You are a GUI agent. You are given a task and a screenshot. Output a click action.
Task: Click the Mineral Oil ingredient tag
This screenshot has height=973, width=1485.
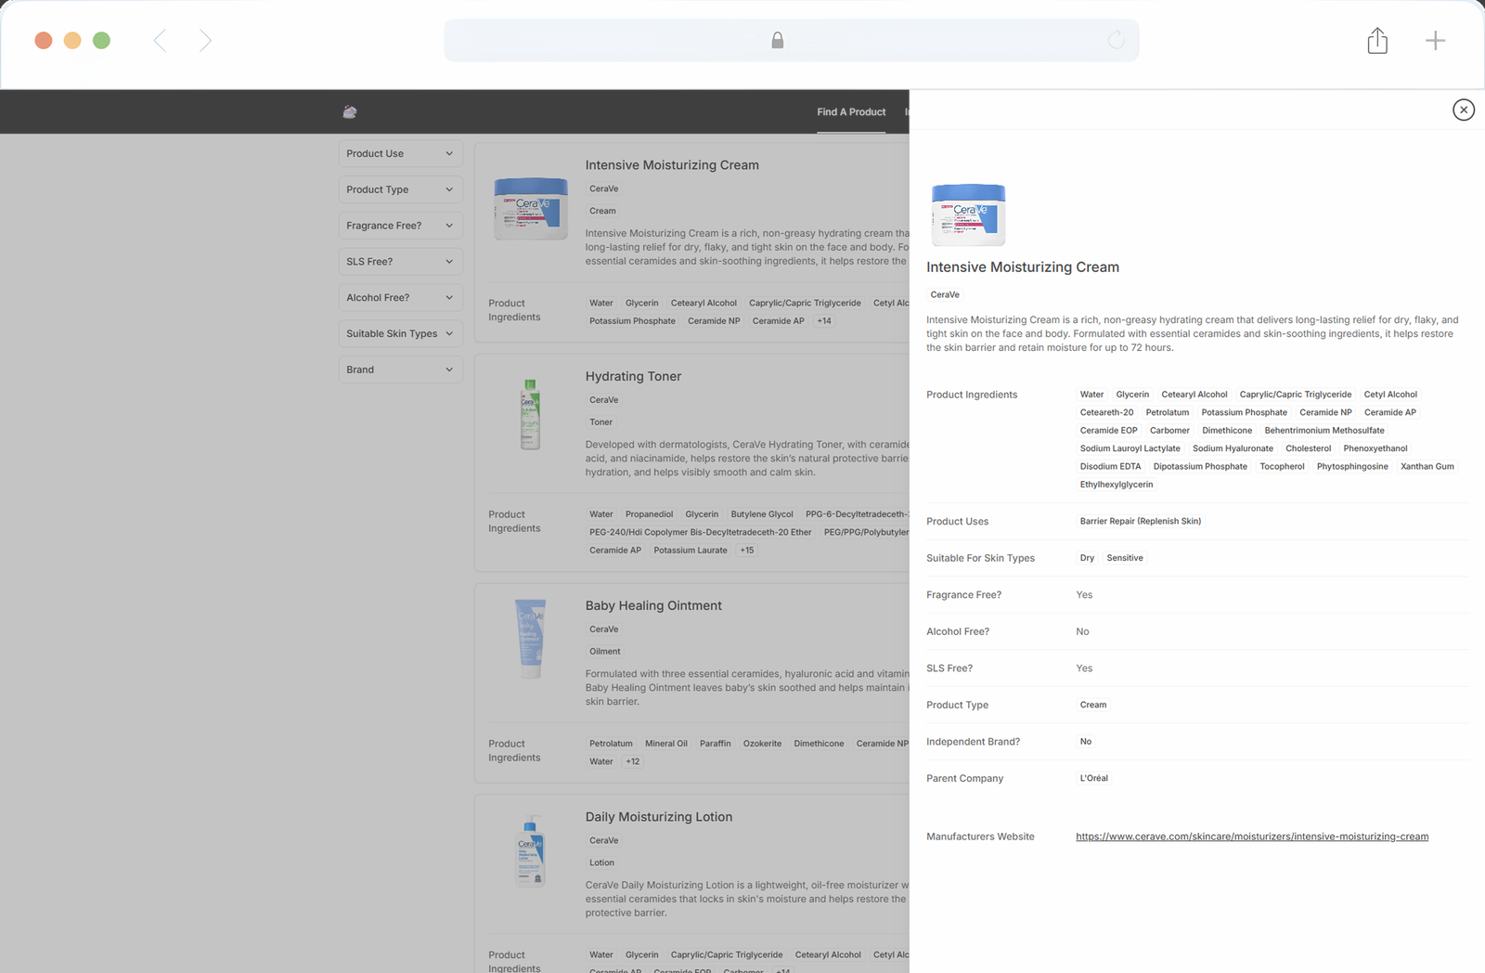[666, 745]
